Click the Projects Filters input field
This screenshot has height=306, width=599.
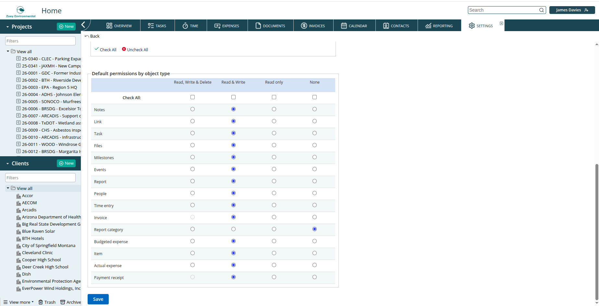pyautogui.click(x=40, y=41)
